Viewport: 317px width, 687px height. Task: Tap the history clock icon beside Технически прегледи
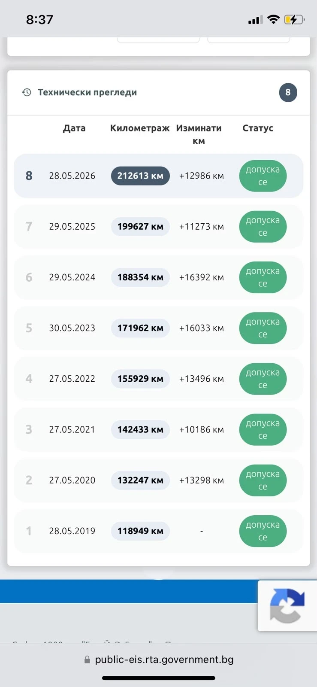click(x=27, y=92)
